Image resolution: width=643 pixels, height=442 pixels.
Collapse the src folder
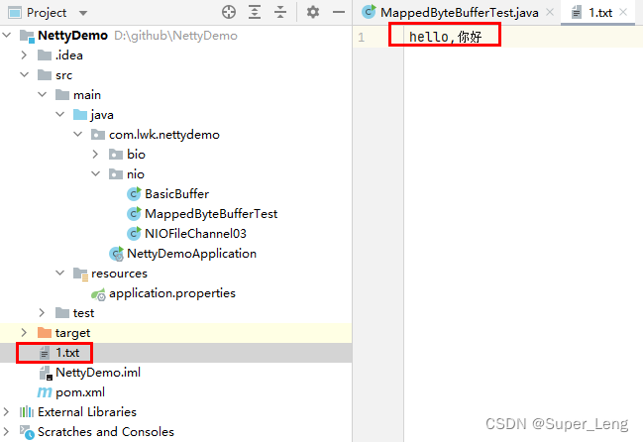24,74
